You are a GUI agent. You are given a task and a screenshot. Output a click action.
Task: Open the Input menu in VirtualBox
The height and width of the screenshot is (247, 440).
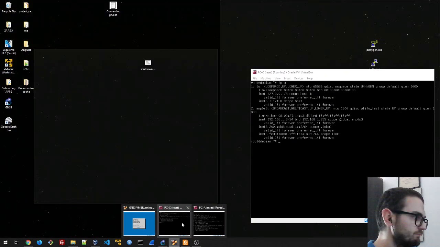pyautogui.click(x=287, y=79)
